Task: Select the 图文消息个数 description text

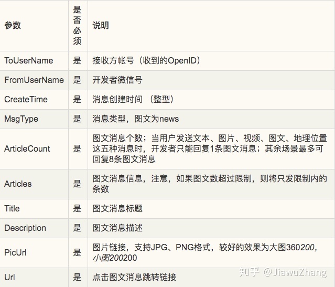Action: [x=210, y=149]
